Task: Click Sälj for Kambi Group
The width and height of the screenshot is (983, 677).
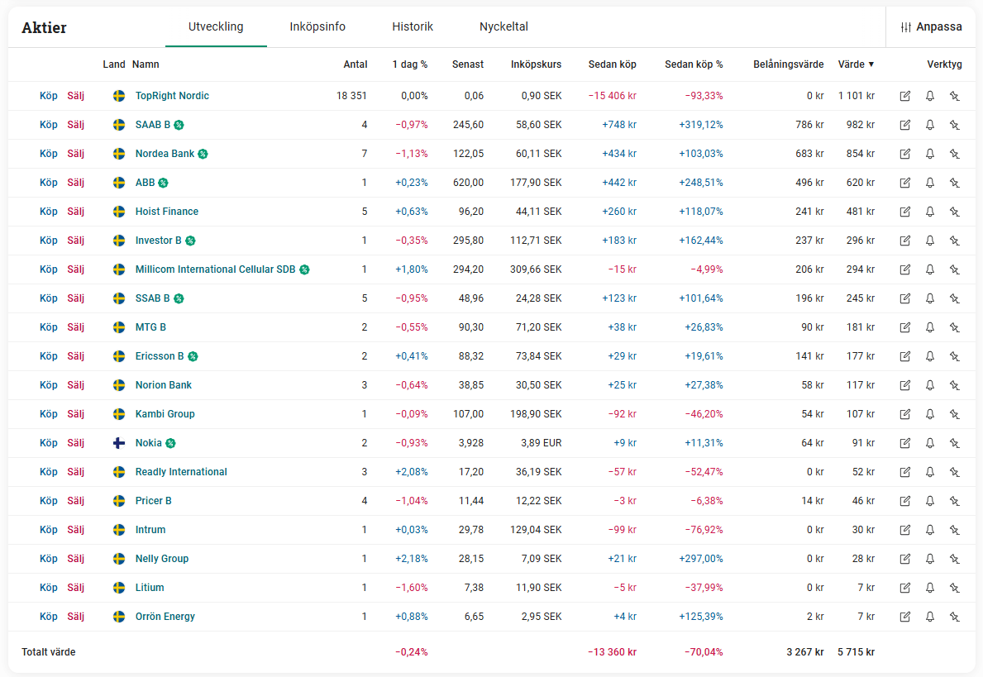Action: (75, 414)
